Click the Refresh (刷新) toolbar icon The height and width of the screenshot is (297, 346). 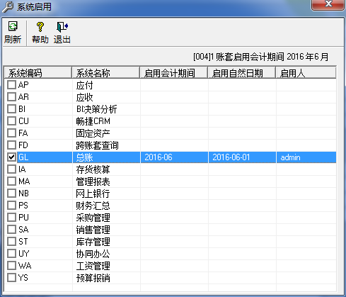13,26
